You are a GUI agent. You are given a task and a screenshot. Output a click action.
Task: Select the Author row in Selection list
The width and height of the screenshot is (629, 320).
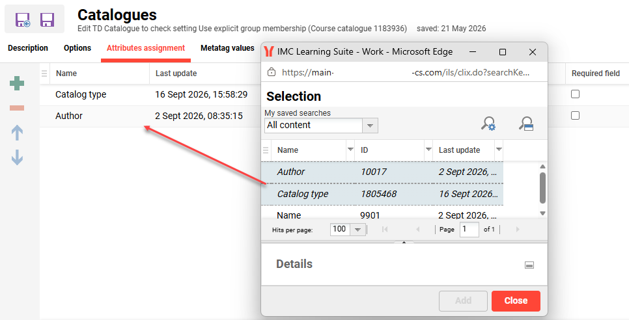tap(382, 172)
